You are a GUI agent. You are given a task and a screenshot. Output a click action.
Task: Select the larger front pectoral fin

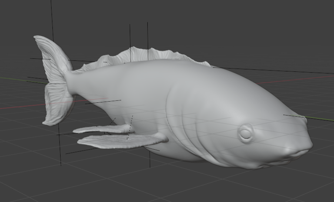click(123, 141)
